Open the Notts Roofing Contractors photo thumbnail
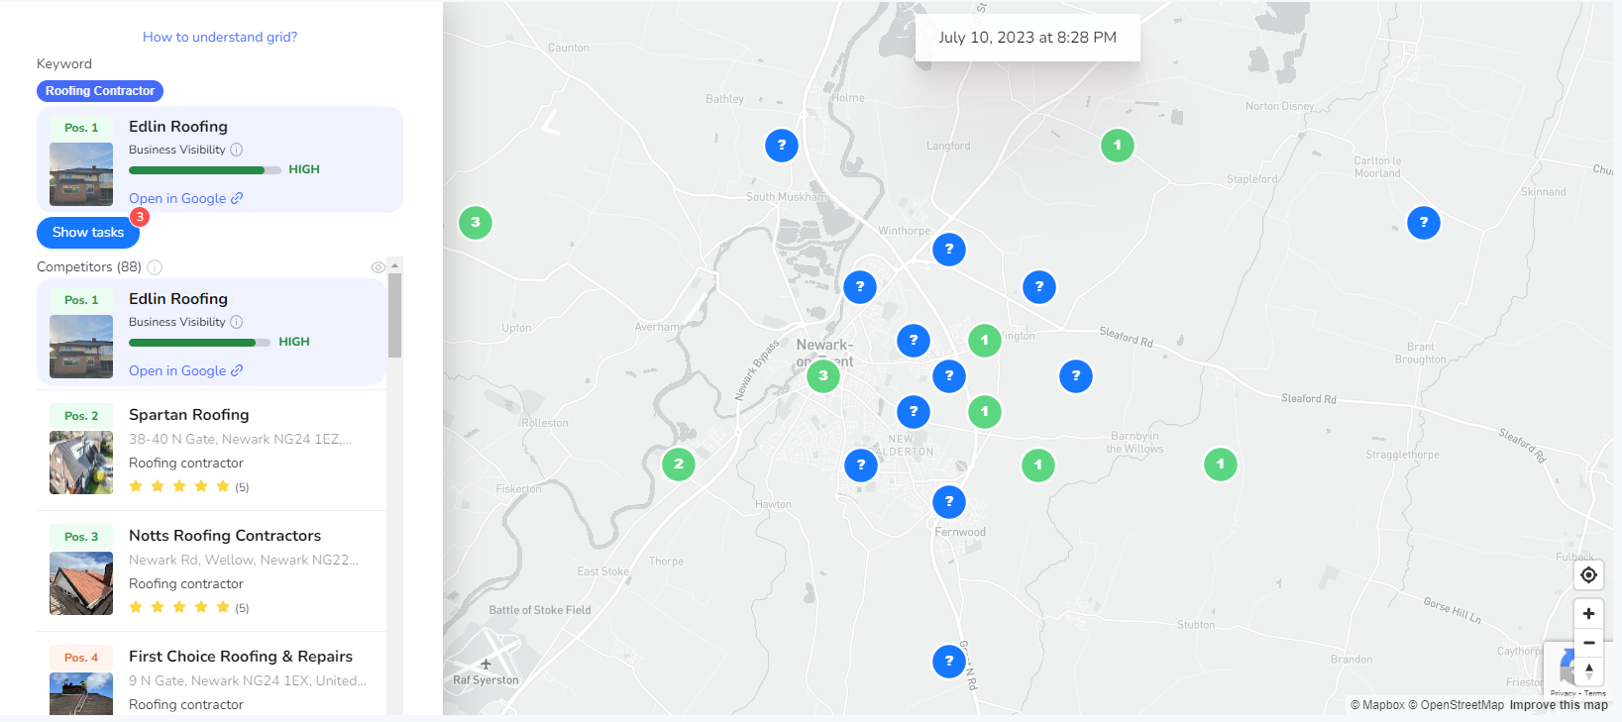This screenshot has height=722, width=1622. pos(81,583)
